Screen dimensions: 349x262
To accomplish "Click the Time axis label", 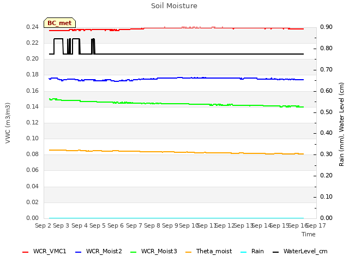I will 309,234.
